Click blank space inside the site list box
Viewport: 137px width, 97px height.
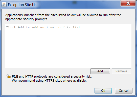coord(68,49)
